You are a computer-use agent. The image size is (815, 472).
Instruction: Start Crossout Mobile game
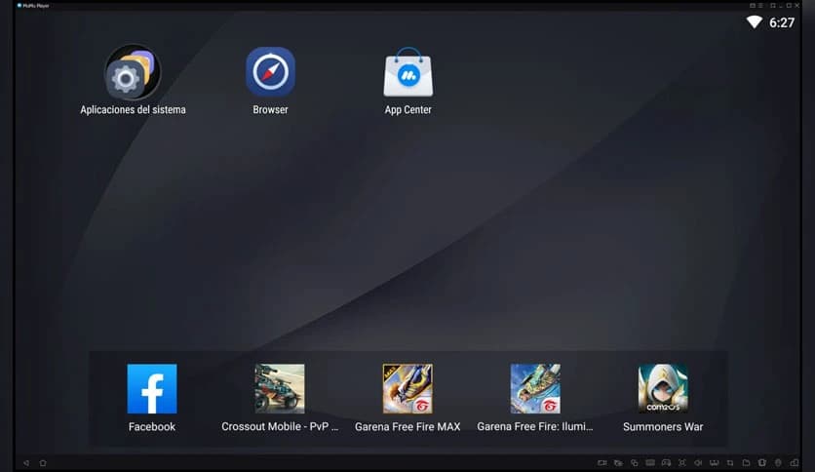point(280,389)
